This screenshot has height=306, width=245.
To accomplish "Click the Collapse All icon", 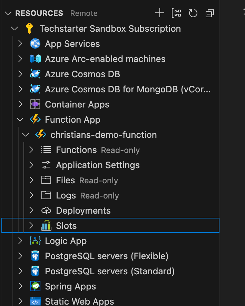I will [209, 13].
